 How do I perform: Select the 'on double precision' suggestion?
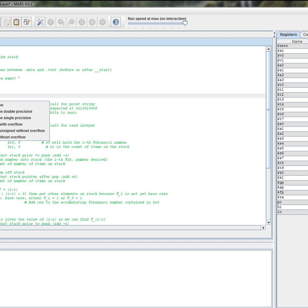point(17,112)
